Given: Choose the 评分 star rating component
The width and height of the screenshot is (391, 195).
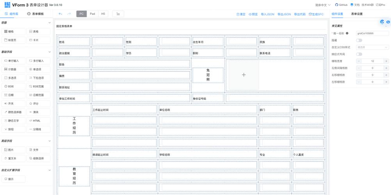Looking at the screenshot, I should click(39, 104).
